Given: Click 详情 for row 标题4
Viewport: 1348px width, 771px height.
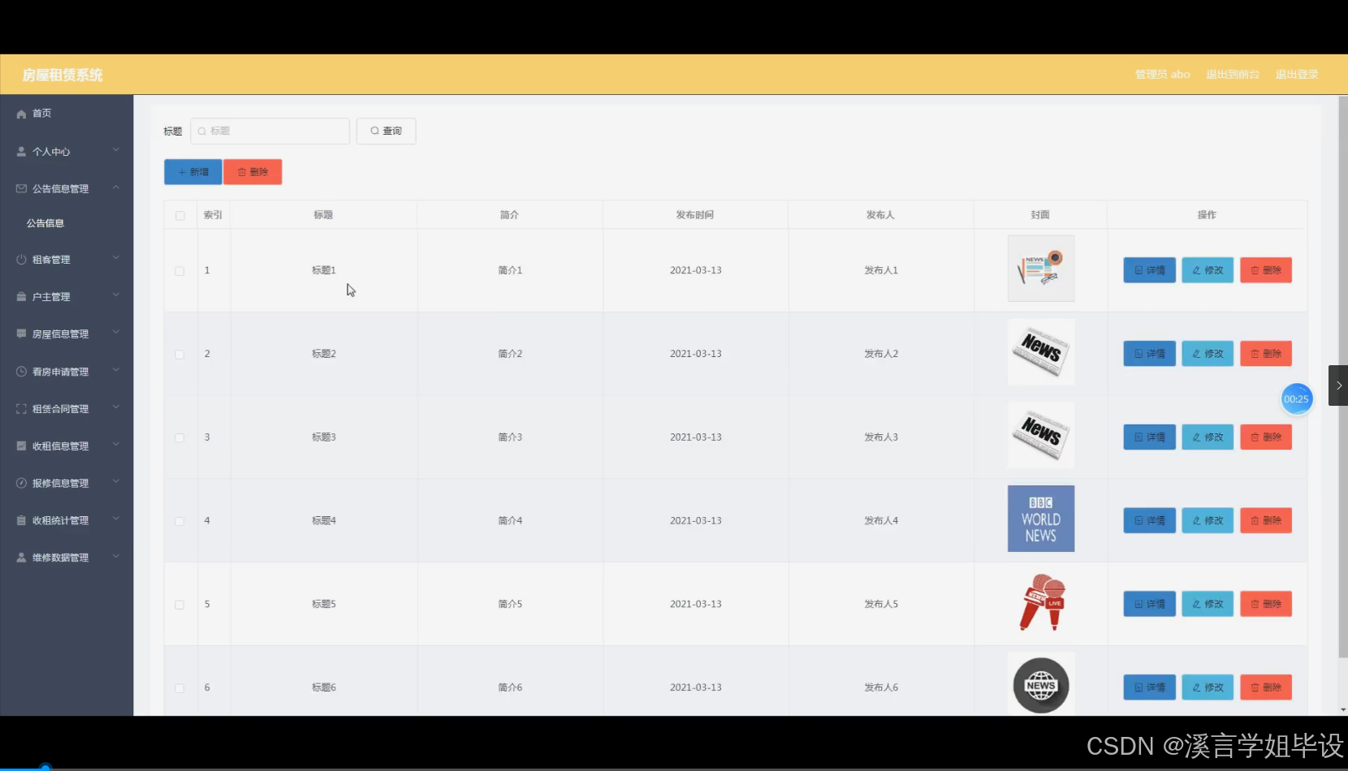Looking at the screenshot, I should 1150,520.
